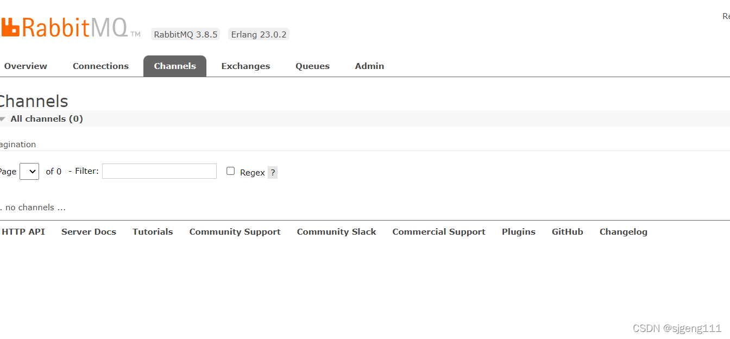Open the Admin tab
730x339 pixels.
coord(369,66)
